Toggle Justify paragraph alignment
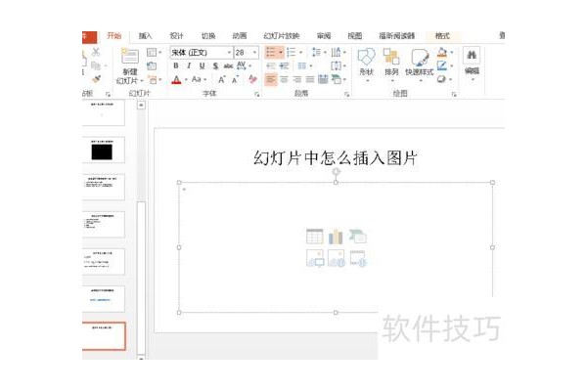 [310, 79]
